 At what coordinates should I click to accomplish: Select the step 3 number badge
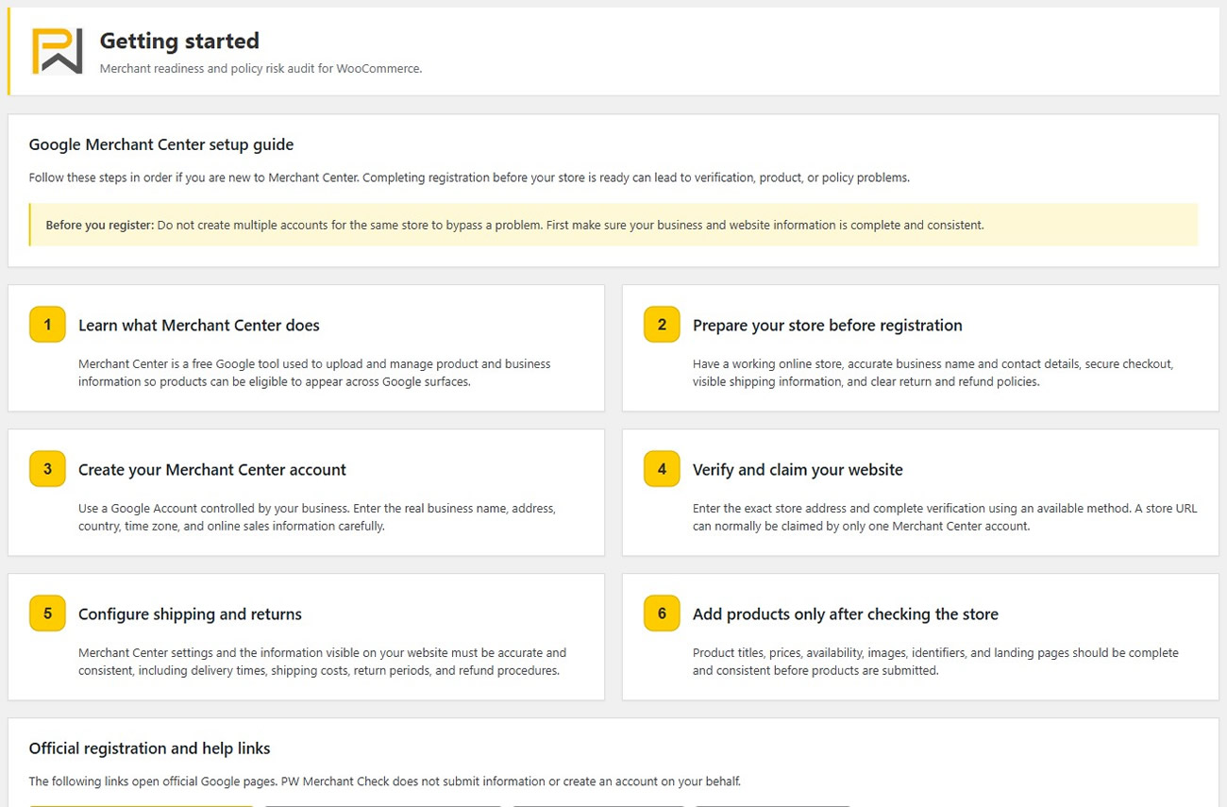(x=47, y=469)
